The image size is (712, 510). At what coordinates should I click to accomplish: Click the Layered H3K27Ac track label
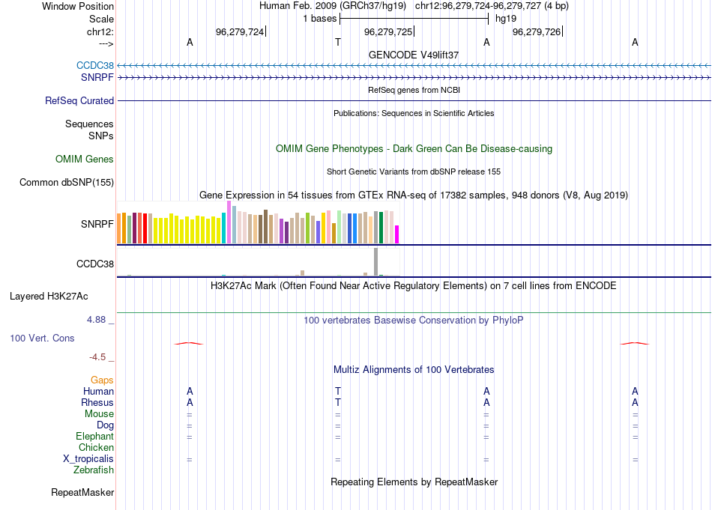pyautogui.click(x=49, y=297)
